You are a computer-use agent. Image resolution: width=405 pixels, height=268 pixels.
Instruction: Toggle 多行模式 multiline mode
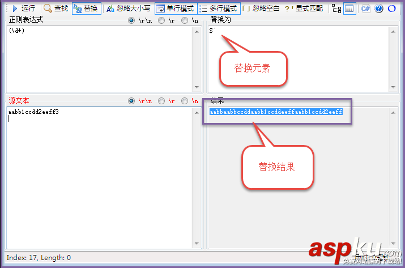pos(219,8)
